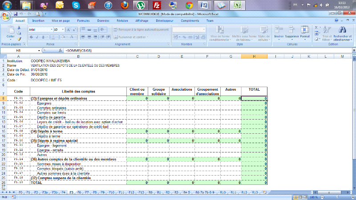Select the F6 sheet tab
The image size is (356, 200).
coord(80,192)
